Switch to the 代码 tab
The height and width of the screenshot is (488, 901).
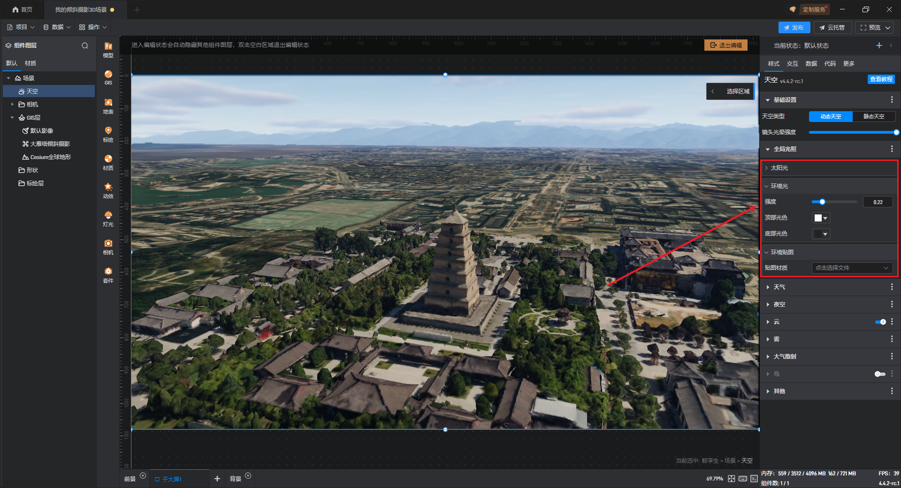(x=830, y=64)
